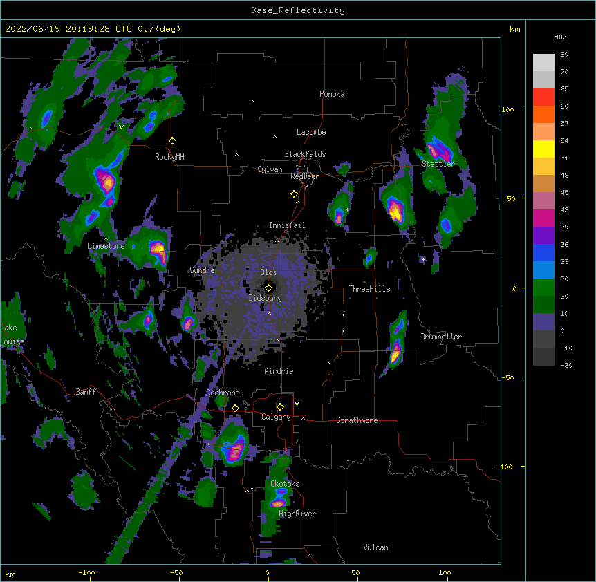Click the Calgary city label

point(276,417)
